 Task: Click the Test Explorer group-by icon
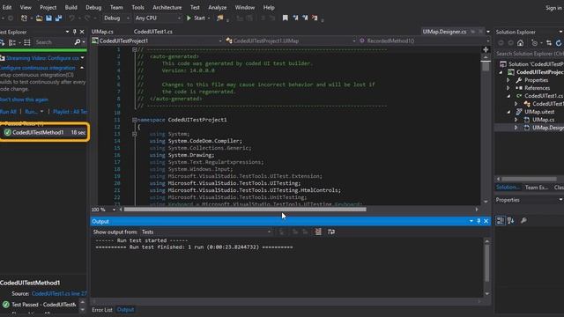click(12, 42)
